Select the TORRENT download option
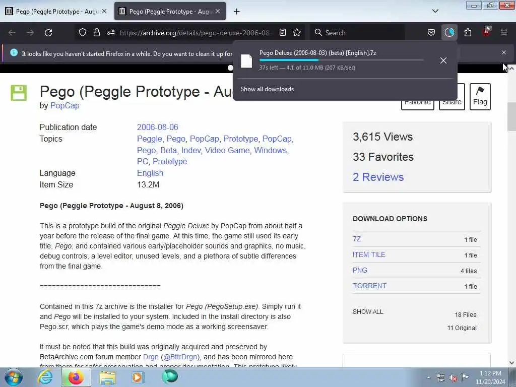 (x=369, y=286)
